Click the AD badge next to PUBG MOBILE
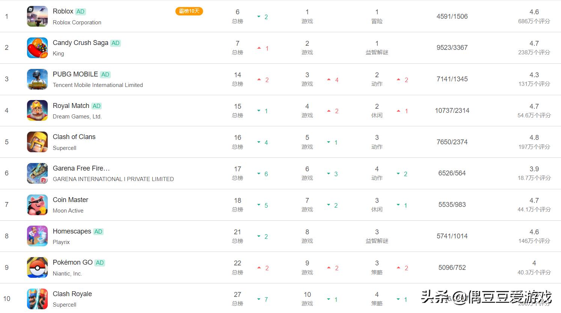Image resolution: width=561 pixels, height=313 pixels. click(106, 75)
